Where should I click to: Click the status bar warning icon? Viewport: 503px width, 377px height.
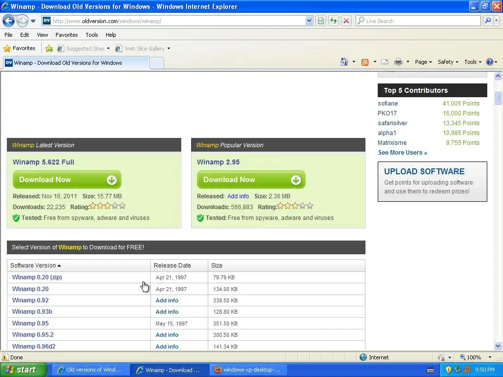(5, 357)
